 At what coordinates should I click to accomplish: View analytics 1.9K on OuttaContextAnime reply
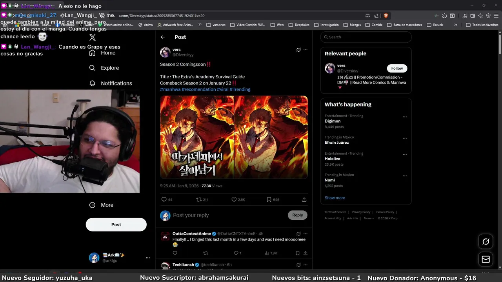tap(271, 253)
